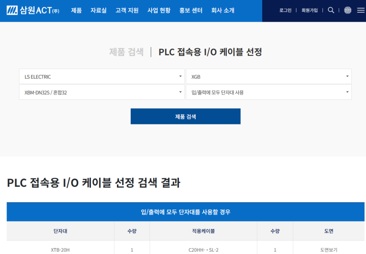Viewport: 366px width, 254px height.
Task: Click the 삼원ACT logo
Action: (33, 10)
